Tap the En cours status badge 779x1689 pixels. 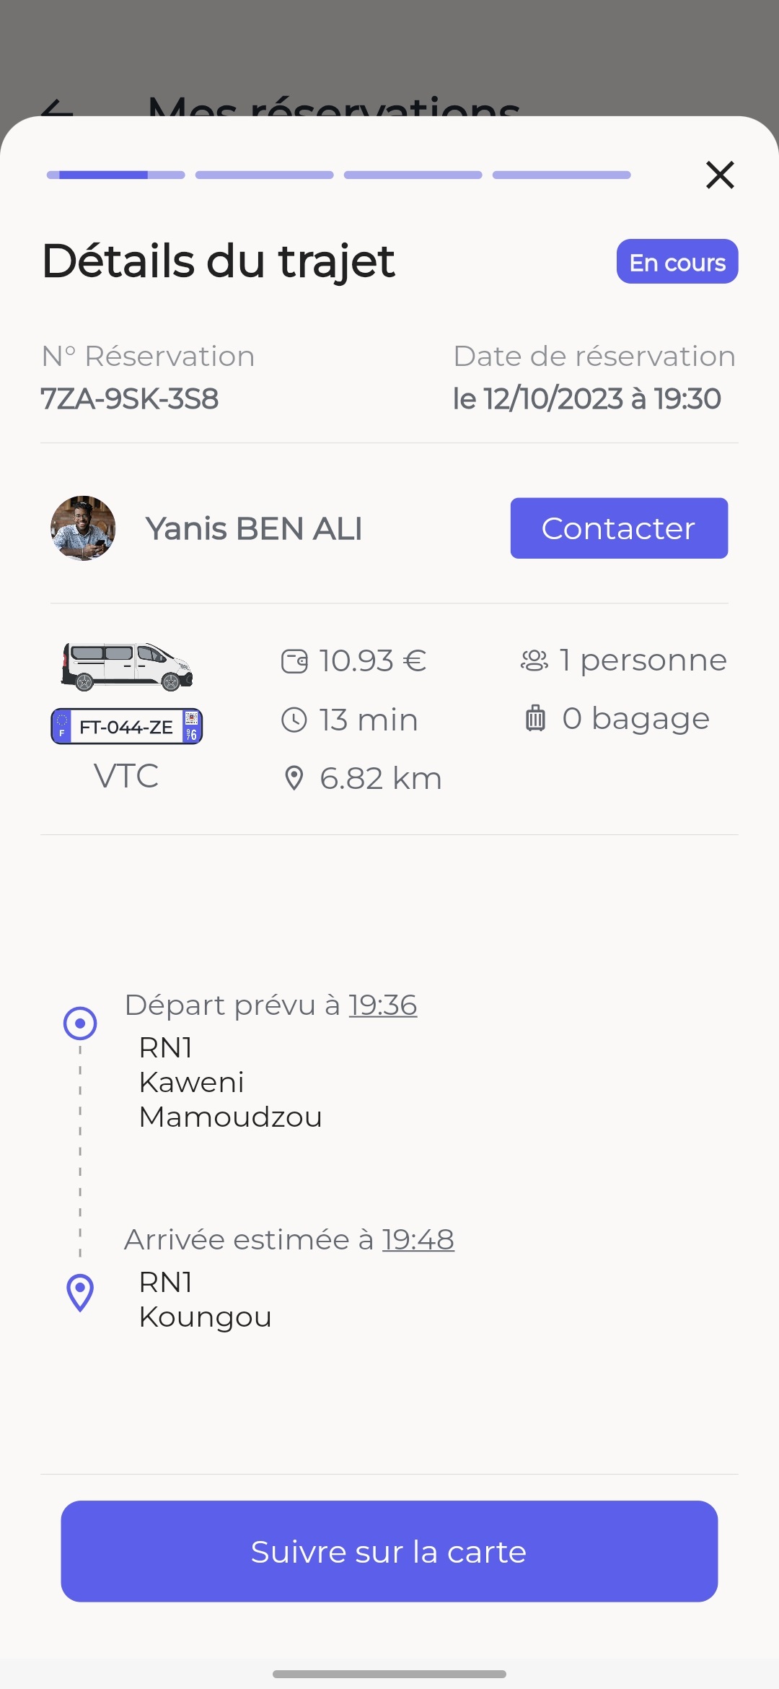677,261
